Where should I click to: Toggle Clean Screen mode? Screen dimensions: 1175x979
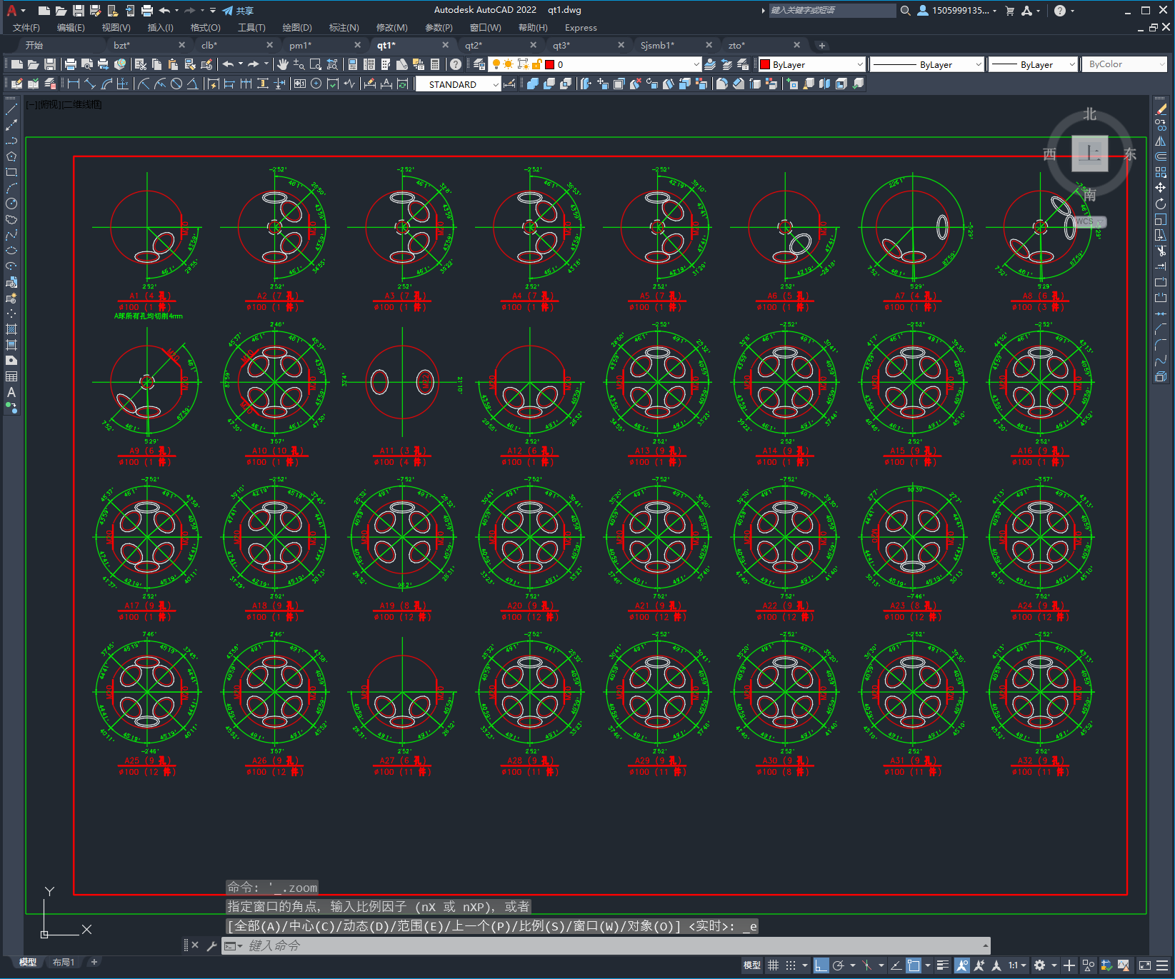click(x=1145, y=965)
